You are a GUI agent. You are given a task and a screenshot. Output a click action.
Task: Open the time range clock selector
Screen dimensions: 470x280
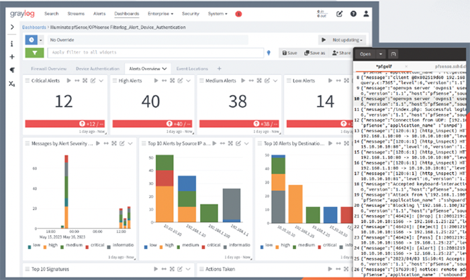pyautogui.click(x=32, y=40)
